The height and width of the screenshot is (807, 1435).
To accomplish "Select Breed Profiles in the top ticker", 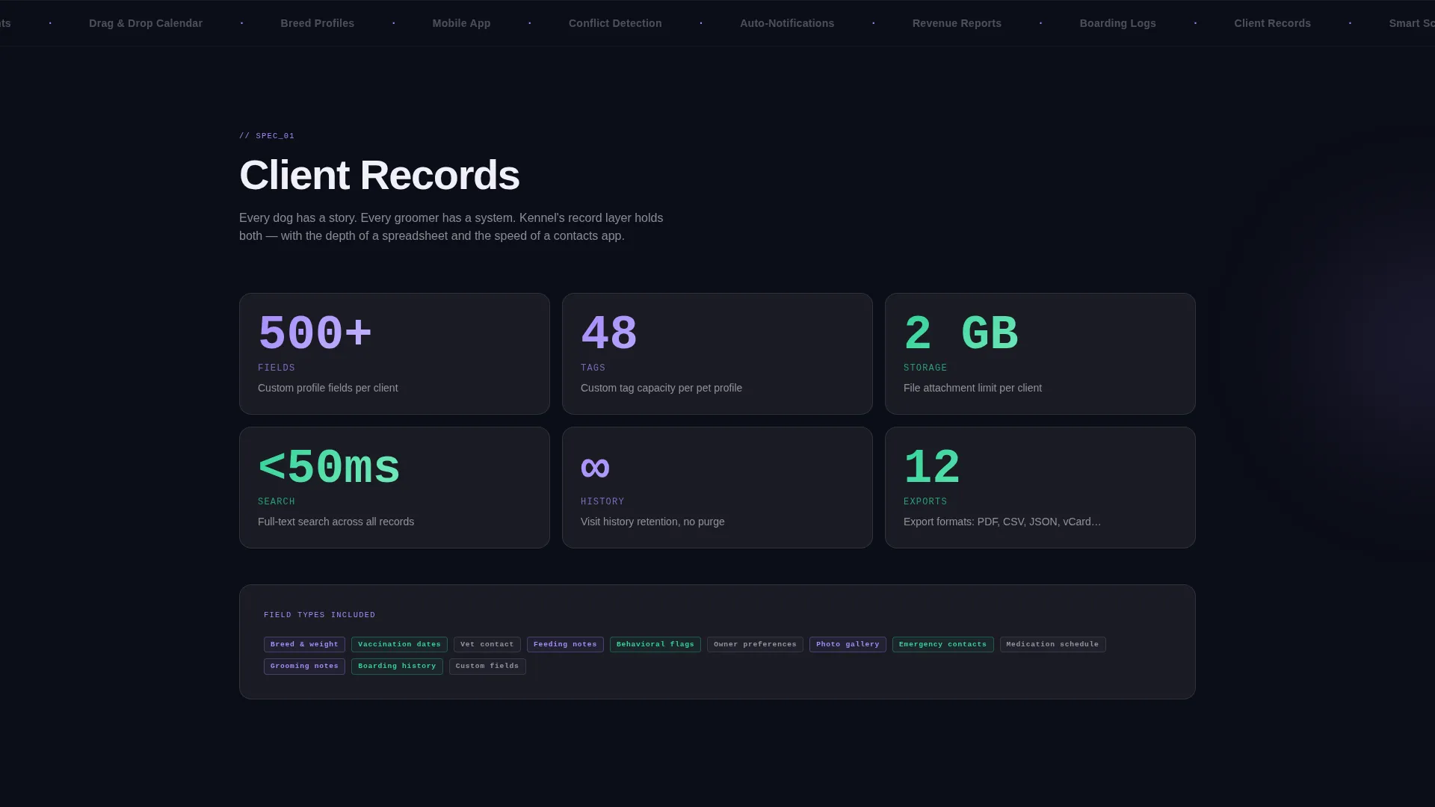I will 318,23.
